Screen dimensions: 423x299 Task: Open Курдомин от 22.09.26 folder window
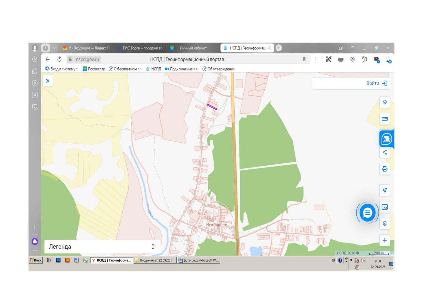(155, 260)
